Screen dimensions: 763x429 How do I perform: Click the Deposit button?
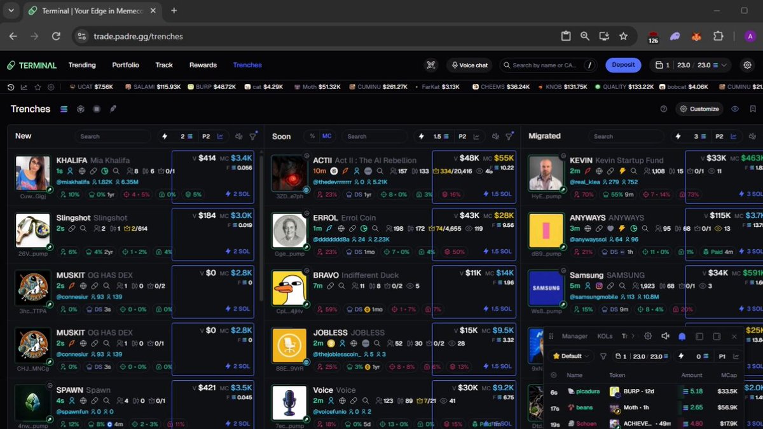click(624, 65)
